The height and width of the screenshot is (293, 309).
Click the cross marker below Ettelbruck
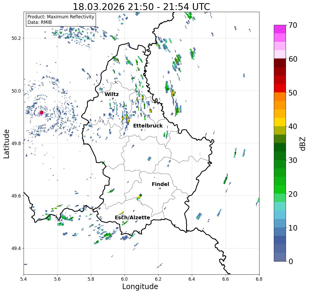pyautogui.click(x=142, y=130)
